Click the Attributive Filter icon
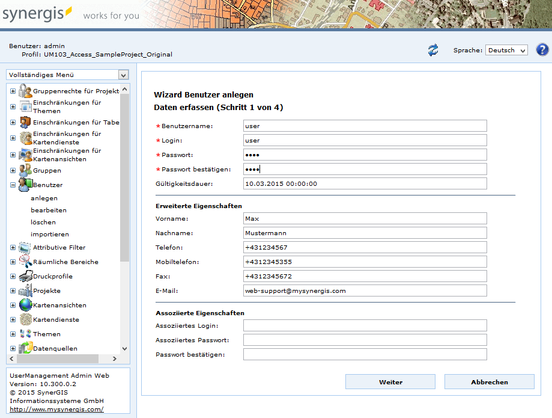The height and width of the screenshot is (418, 552). click(25, 247)
